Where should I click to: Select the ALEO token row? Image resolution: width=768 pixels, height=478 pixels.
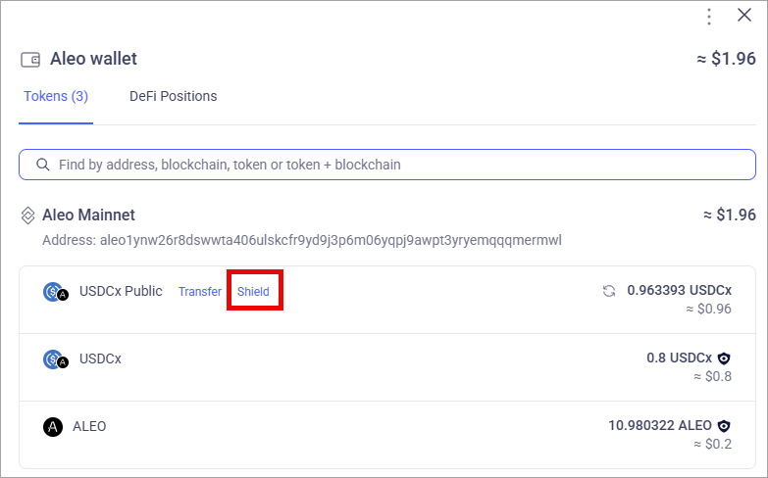(386, 435)
